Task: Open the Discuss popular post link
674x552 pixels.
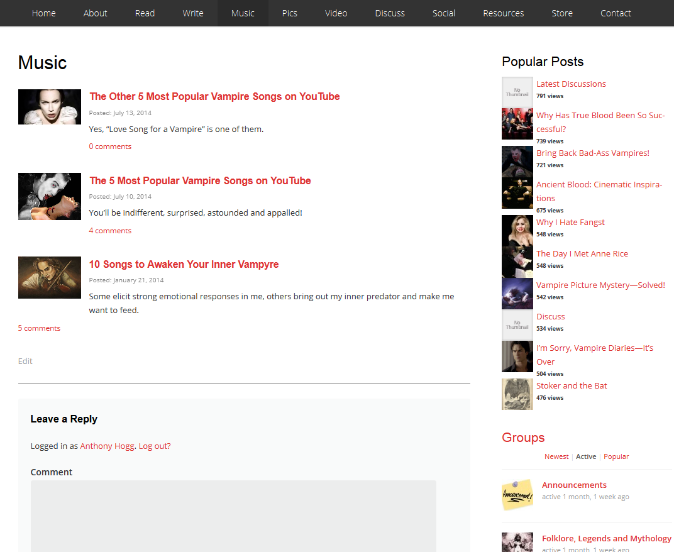Action: click(550, 316)
